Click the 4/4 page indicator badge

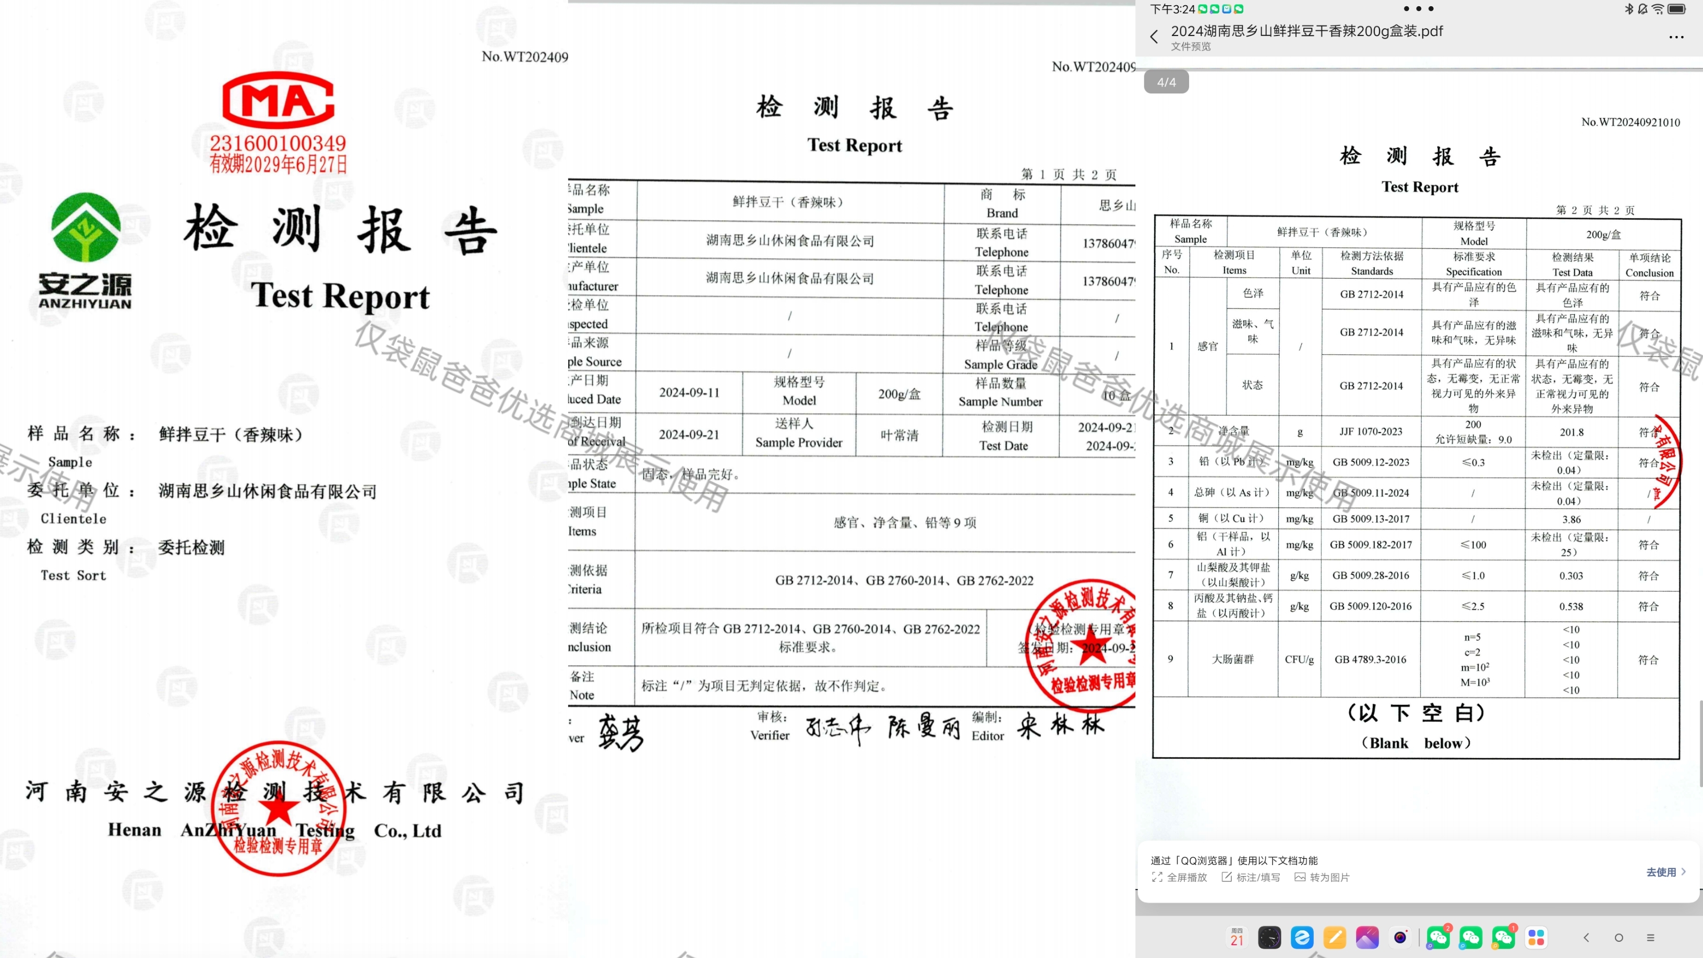coord(1166,82)
